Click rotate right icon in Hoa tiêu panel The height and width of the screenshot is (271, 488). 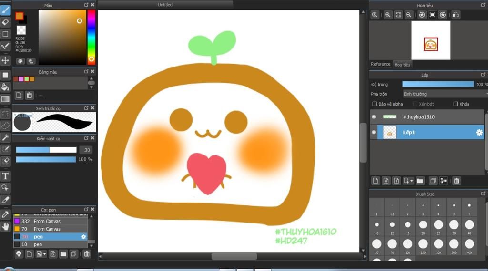443,15
